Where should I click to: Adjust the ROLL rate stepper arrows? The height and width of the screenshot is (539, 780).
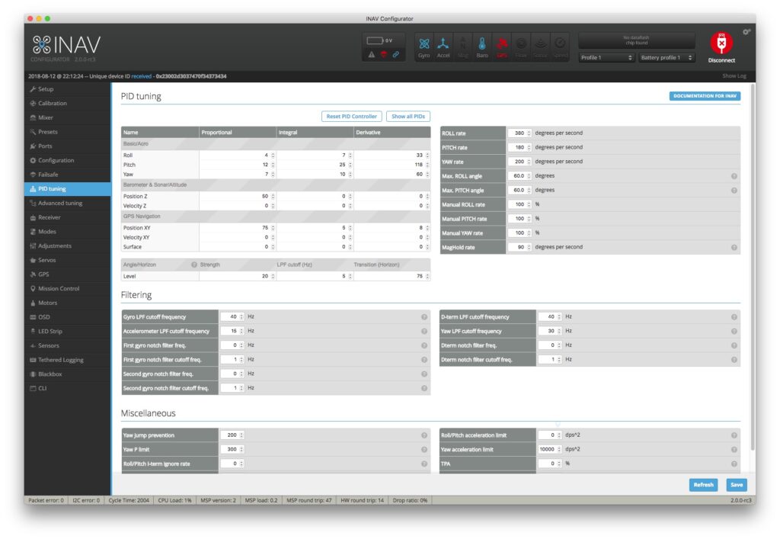529,133
